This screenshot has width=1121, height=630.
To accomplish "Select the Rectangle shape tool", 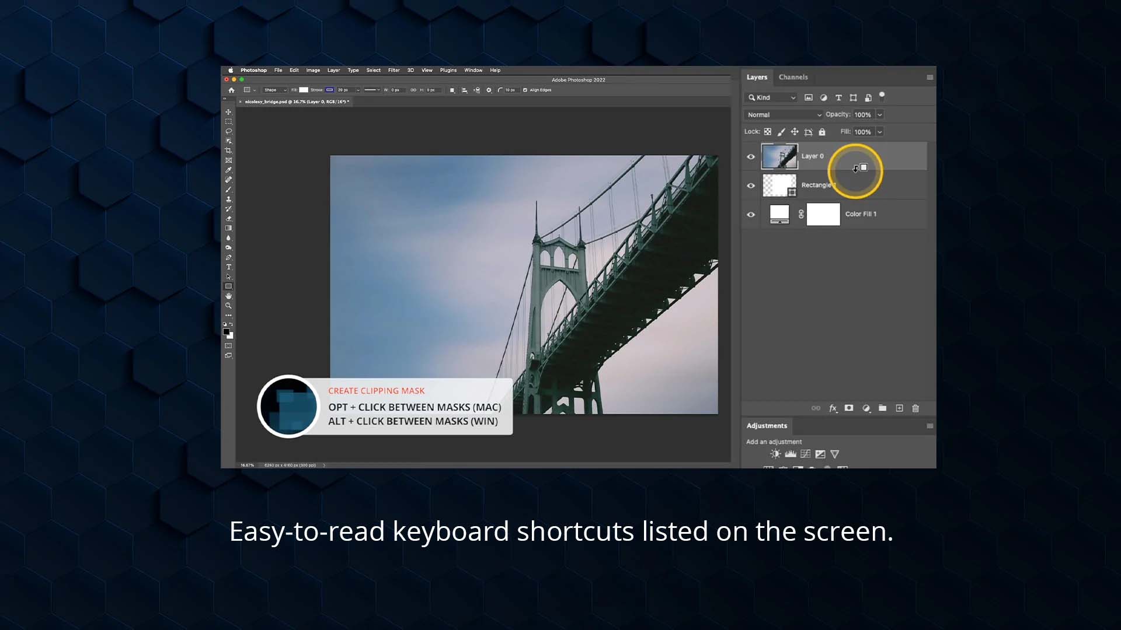I will [x=228, y=286].
